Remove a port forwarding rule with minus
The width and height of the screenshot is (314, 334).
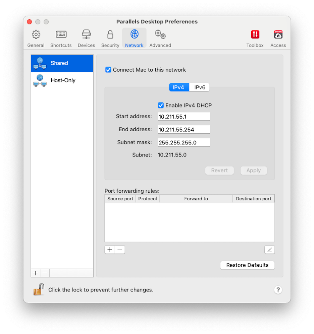119,249
